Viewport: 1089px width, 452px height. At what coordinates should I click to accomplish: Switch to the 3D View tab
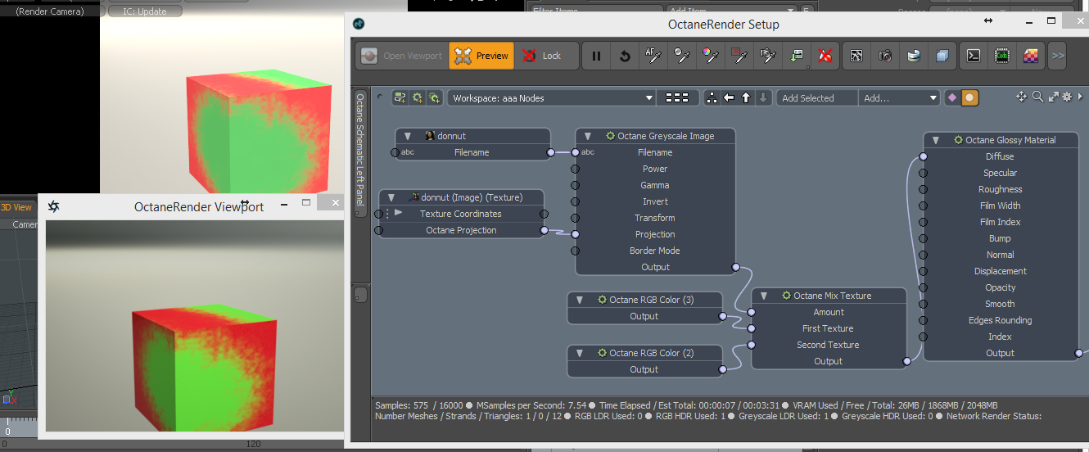point(16,207)
